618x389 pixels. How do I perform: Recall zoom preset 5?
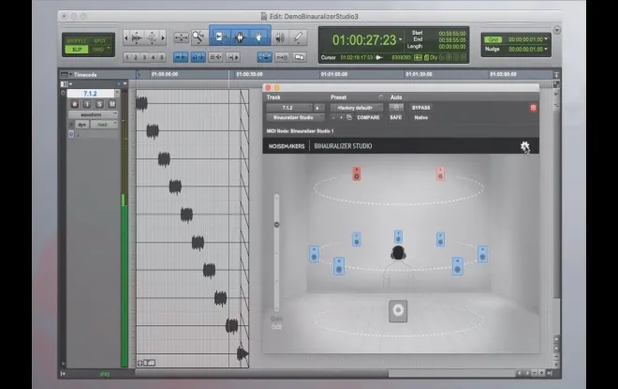tap(162, 57)
